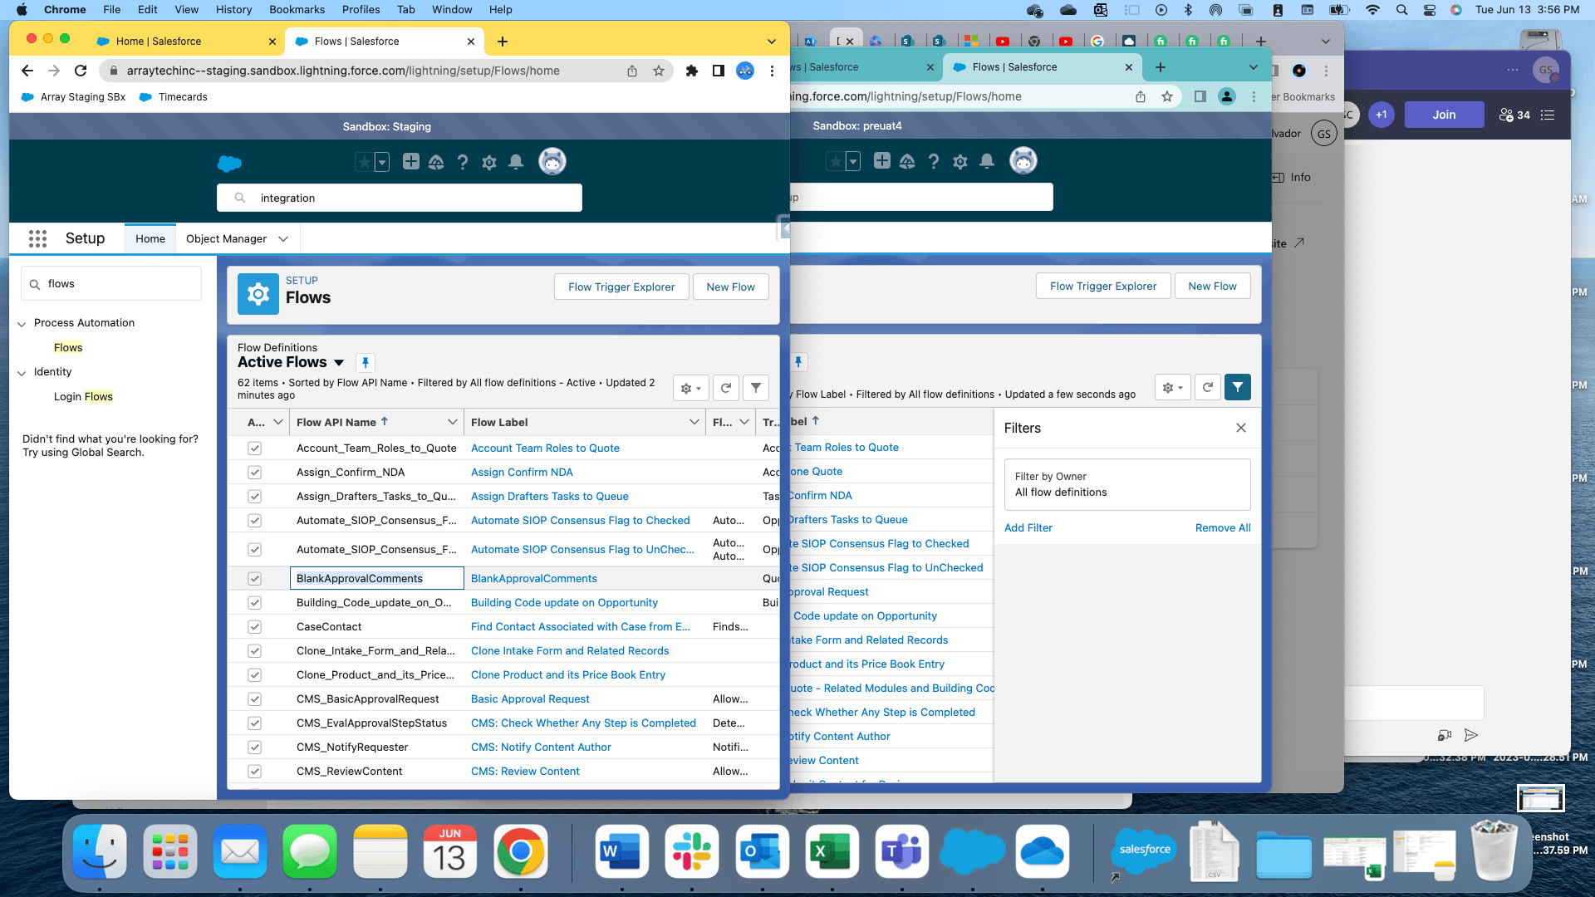Open Microsoft Outlook from the Dock
Viewport: 1595px width, 897px height.
(762, 851)
